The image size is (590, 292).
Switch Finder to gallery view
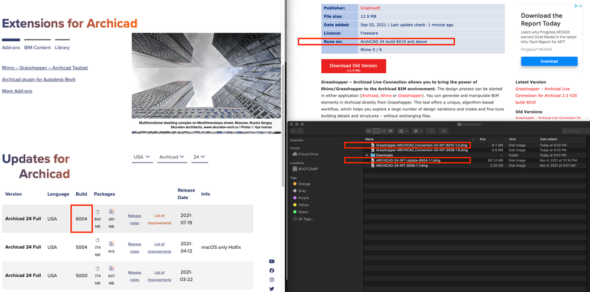point(390,131)
